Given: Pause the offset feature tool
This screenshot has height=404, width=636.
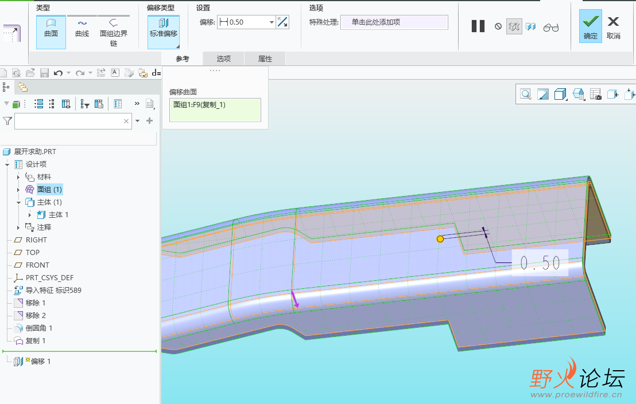Looking at the screenshot, I should 478,26.
